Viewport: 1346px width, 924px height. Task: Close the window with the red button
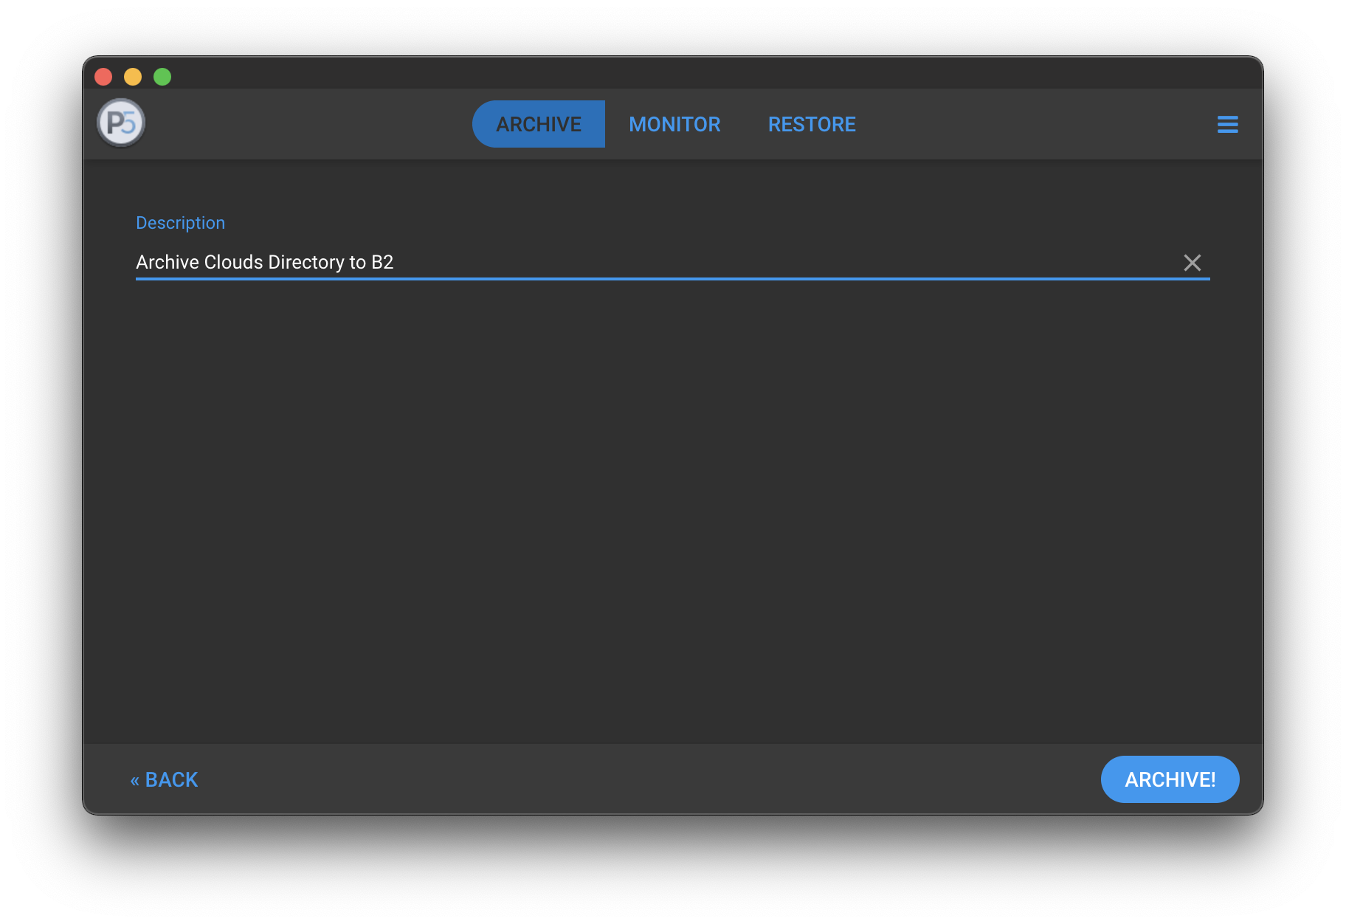103,77
